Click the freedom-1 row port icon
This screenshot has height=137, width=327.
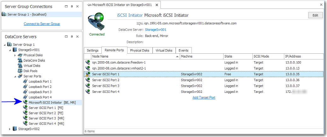[x=88, y=63]
